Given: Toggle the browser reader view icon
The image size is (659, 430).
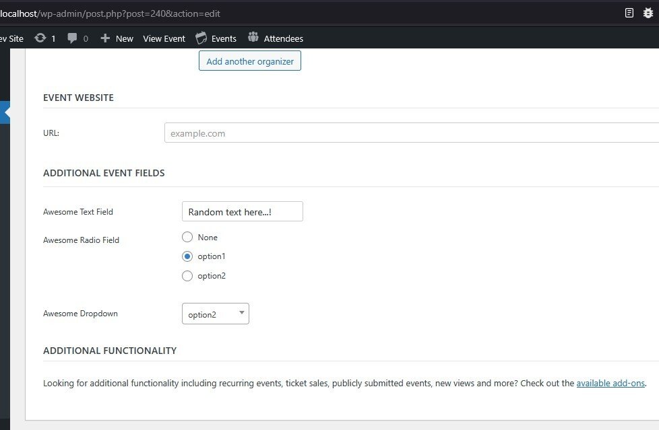Looking at the screenshot, I should (x=629, y=13).
